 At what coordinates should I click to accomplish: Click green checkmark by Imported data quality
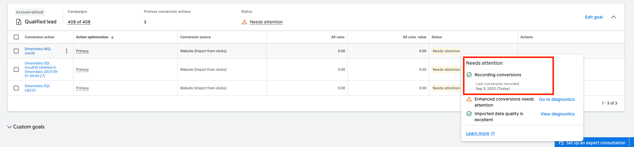tap(469, 114)
